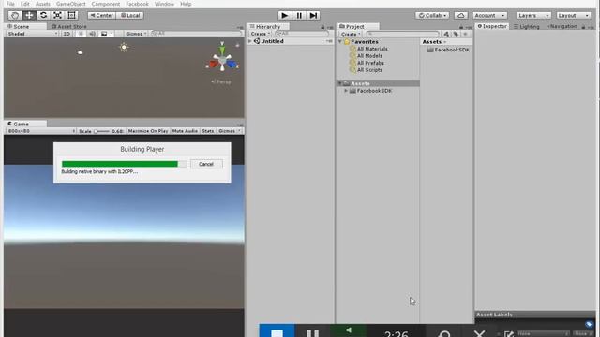This screenshot has height=337, width=600.
Task: Select the Rect transform tool
Action: tap(71, 15)
